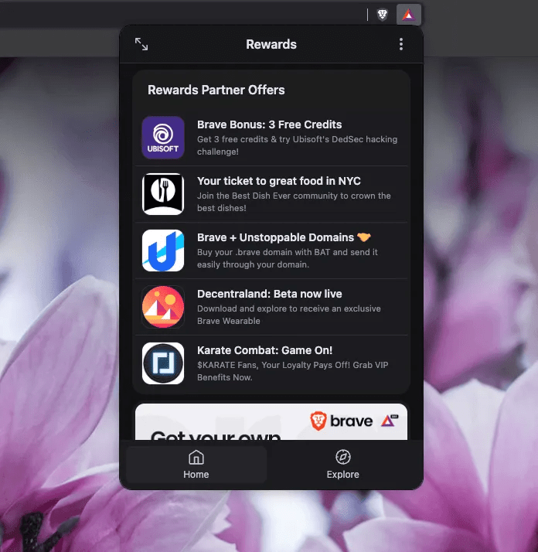Open Brave Bonus: 3 Free Credits offer
The image size is (538, 552).
[x=269, y=124]
